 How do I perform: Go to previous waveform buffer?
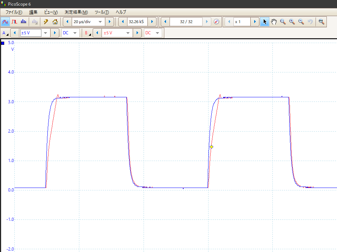(x=165, y=22)
